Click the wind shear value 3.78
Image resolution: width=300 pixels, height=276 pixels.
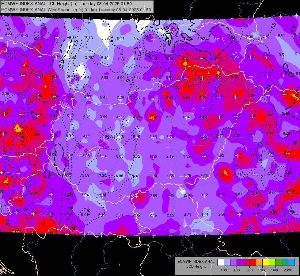(89, 57)
